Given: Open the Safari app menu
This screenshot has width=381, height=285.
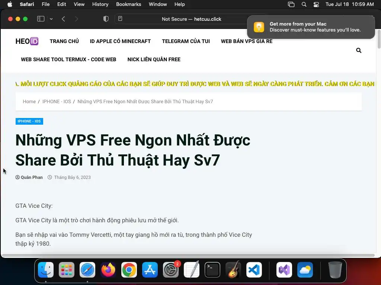Looking at the screenshot, I should click(27, 4).
